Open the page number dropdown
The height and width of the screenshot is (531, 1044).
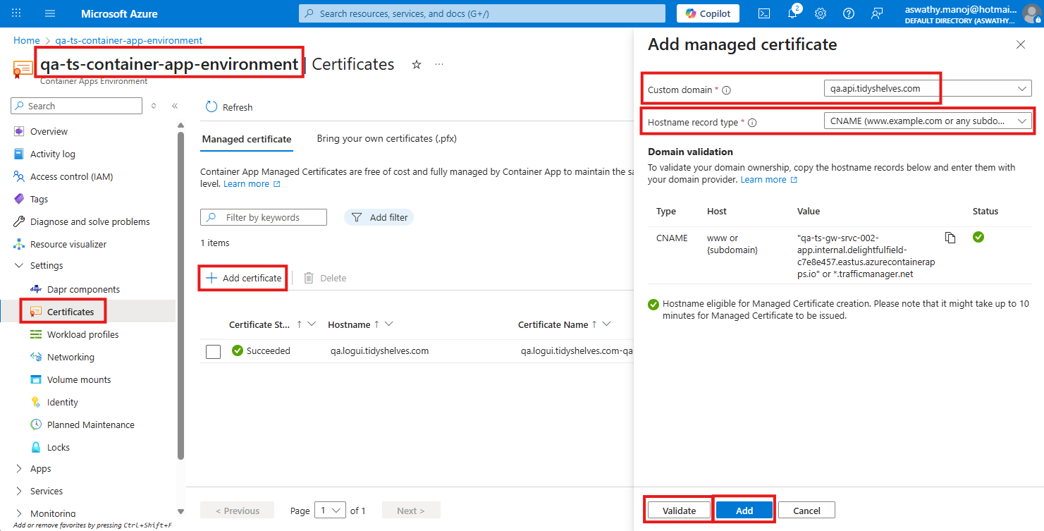(x=330, y=511)
